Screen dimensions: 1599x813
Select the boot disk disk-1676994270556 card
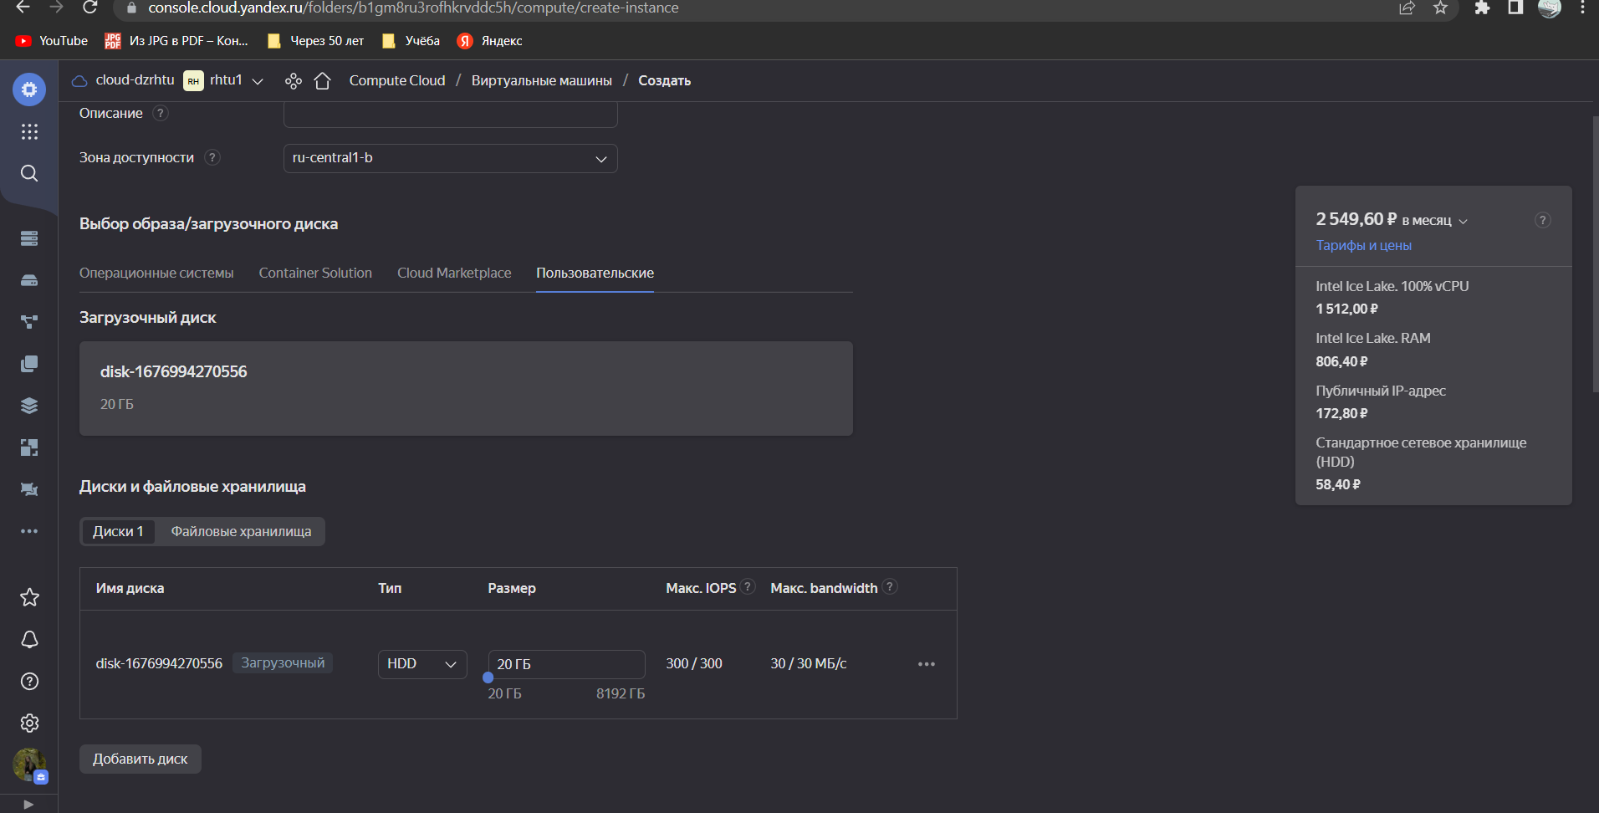point(466,388)
